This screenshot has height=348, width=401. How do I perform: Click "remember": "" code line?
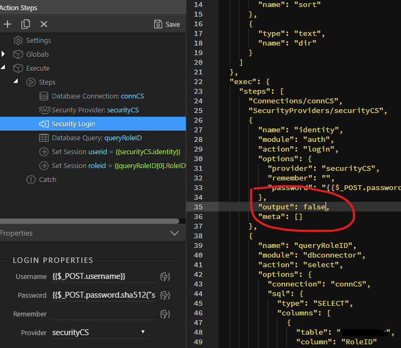[x=301, y=178]
